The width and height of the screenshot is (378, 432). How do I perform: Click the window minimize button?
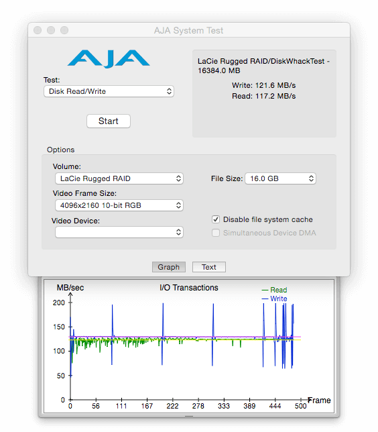click(x=51, y=30)
